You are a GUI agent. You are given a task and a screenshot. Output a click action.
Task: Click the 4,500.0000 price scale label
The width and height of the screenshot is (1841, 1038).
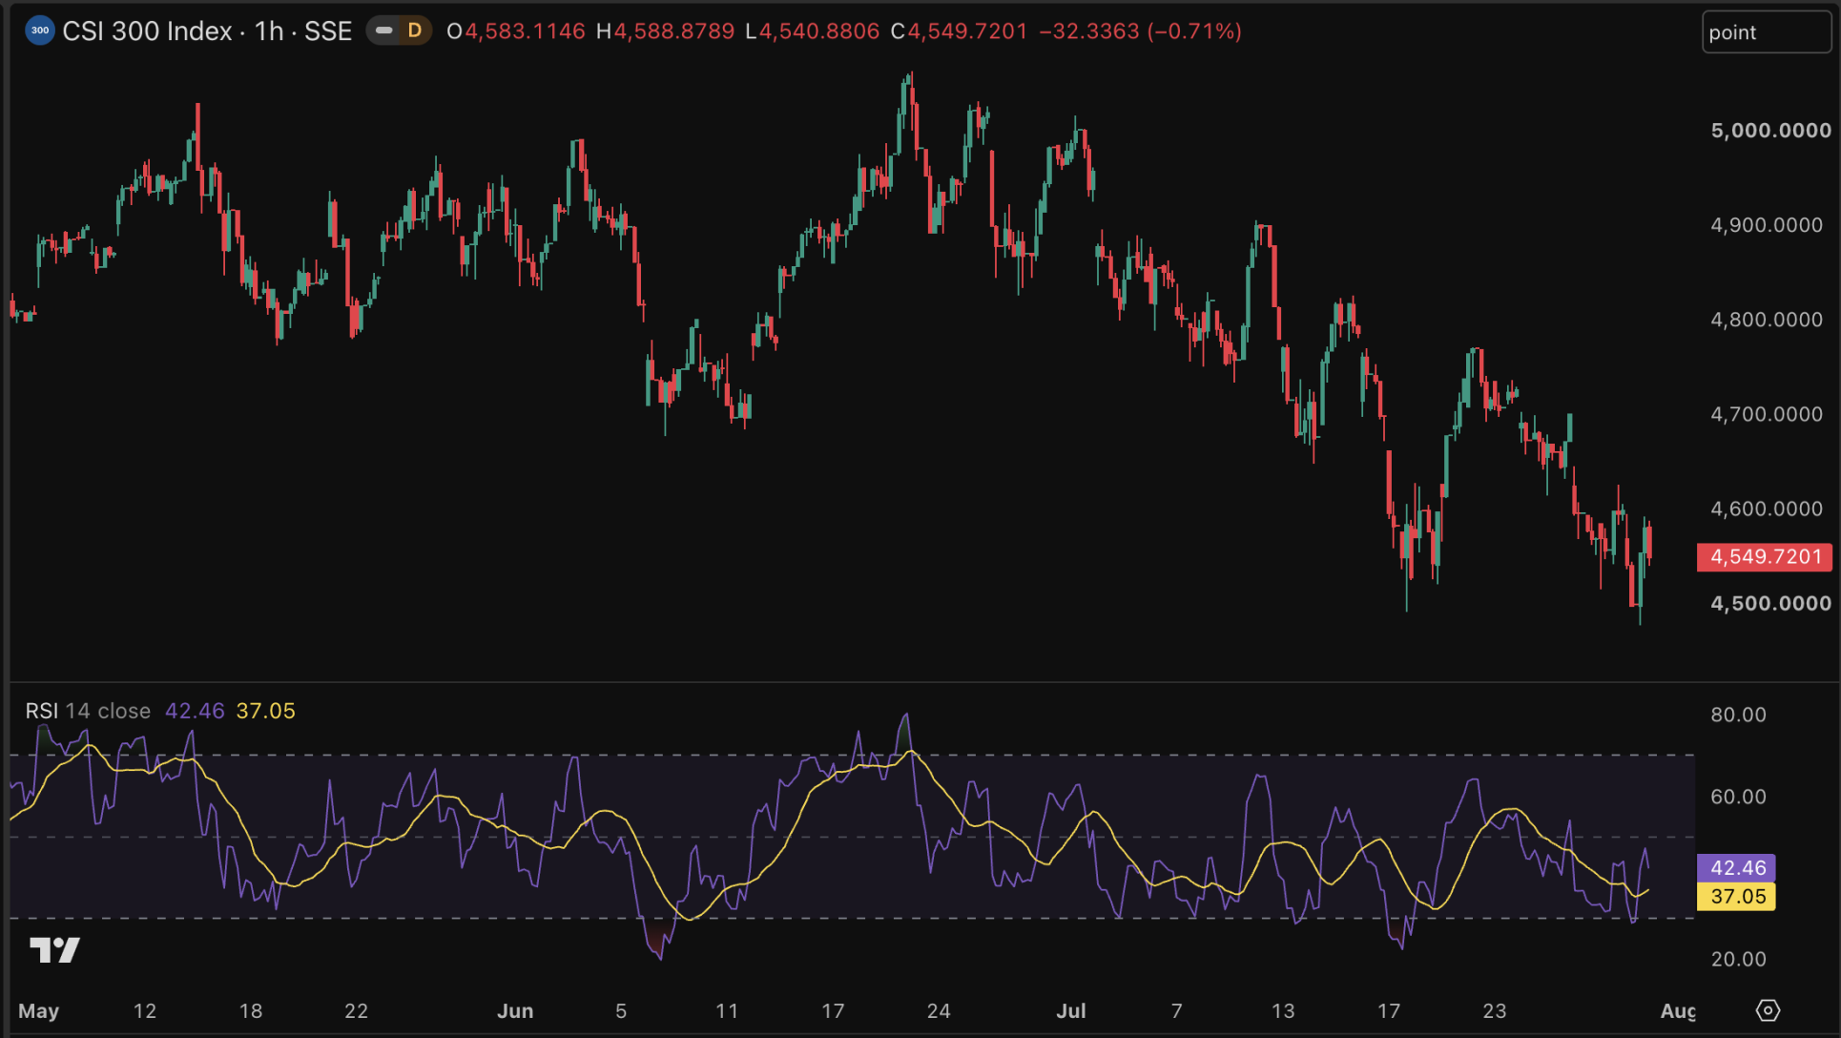pos(1770,604)
